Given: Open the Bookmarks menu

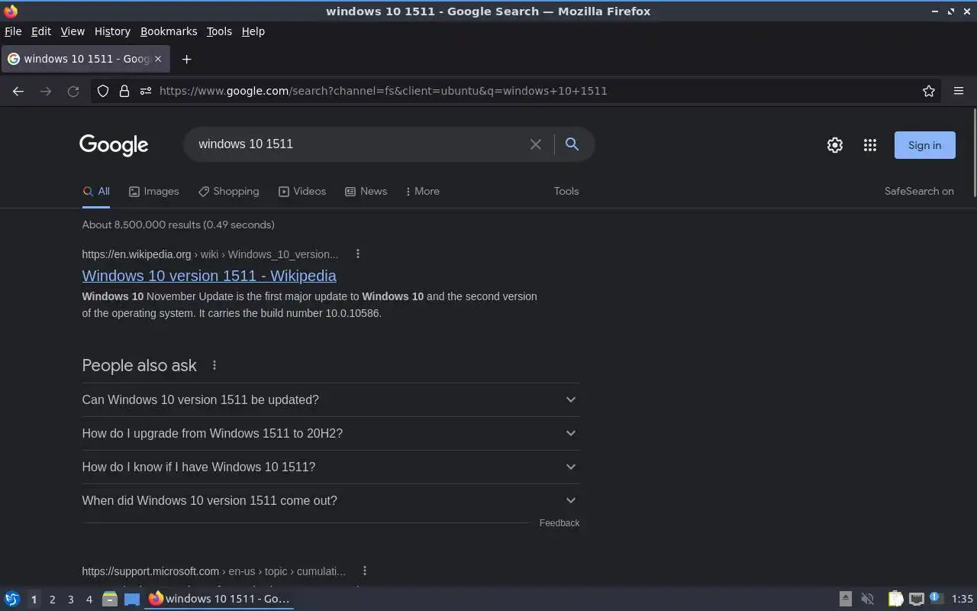Looking at the screenshot, I should (169, 31).
